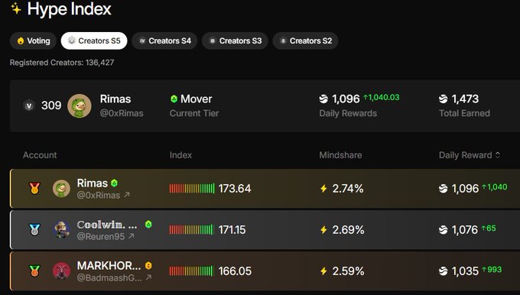Open @Reuren95 profile link
The height and width of the screenshot is (295, 520).
click(x=101, y=236)
